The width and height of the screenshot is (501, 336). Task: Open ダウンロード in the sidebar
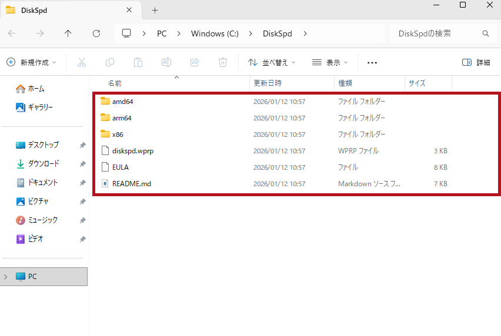[x=44, y=164]
